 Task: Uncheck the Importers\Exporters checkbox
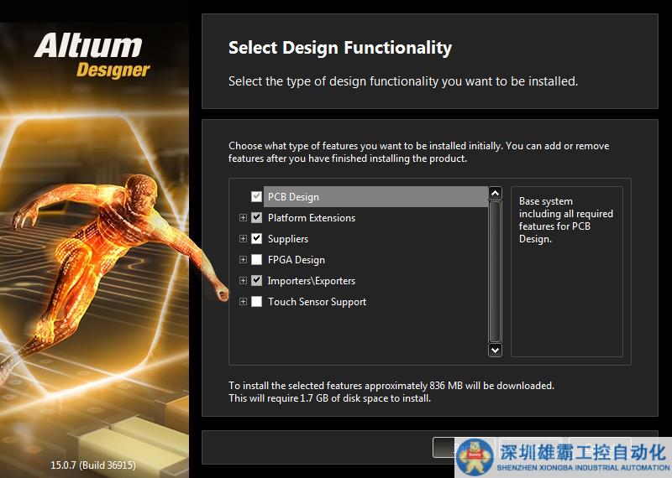tap(257, 281)
